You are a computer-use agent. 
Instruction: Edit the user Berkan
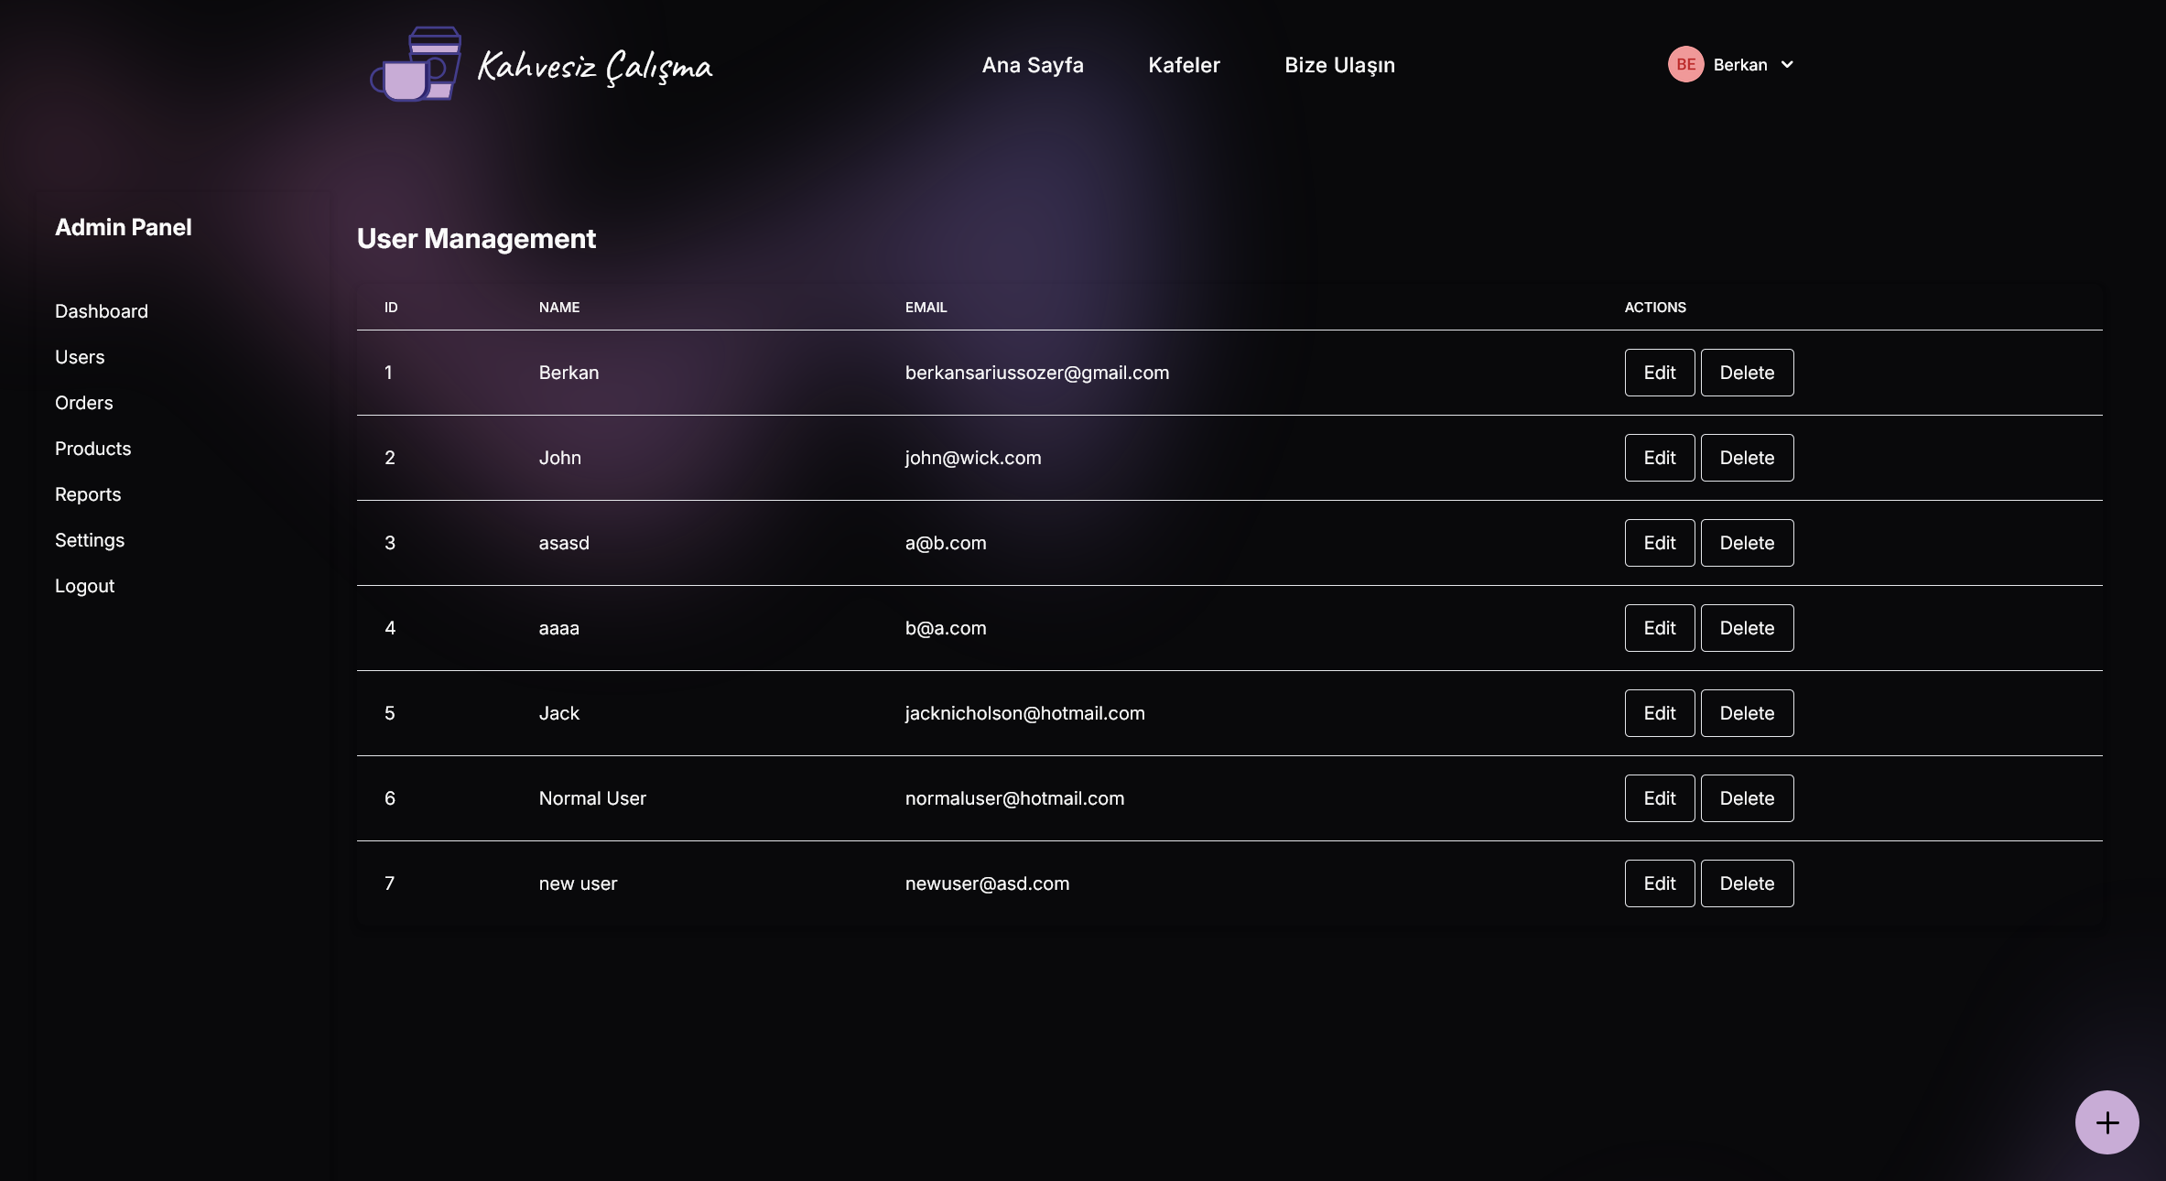(1659, 373)
